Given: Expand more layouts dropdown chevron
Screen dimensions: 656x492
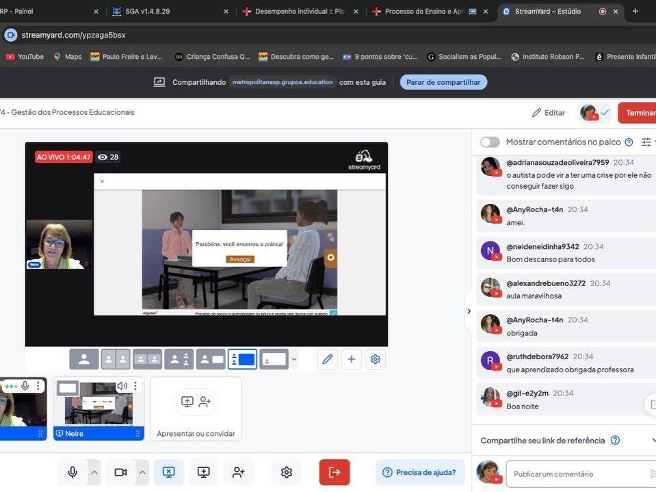Looking at the screenshot, I should (x=294, y=359).
